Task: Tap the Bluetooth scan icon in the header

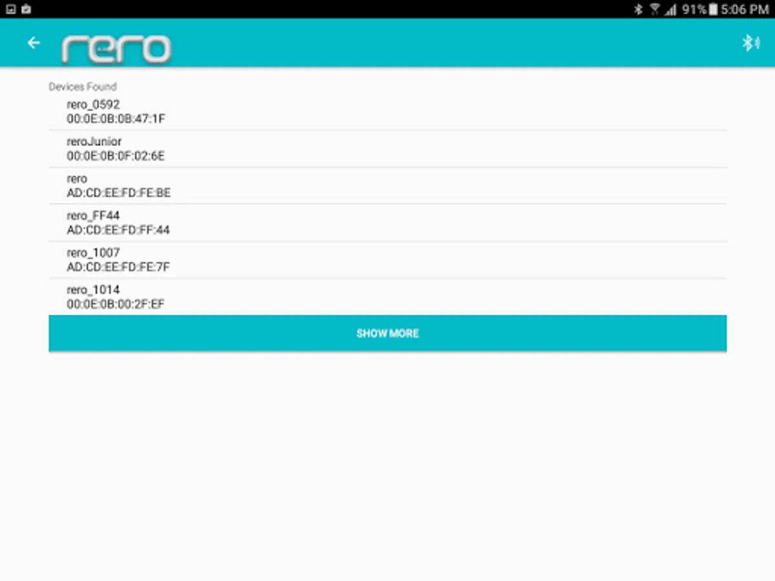Action: [x=750, y=43]
